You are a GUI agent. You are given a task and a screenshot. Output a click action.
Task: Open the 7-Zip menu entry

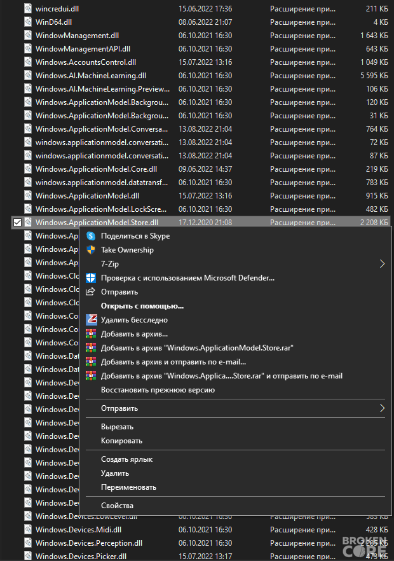click(110, 264)
